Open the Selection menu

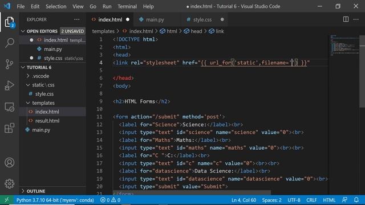(x=56, y=6)
